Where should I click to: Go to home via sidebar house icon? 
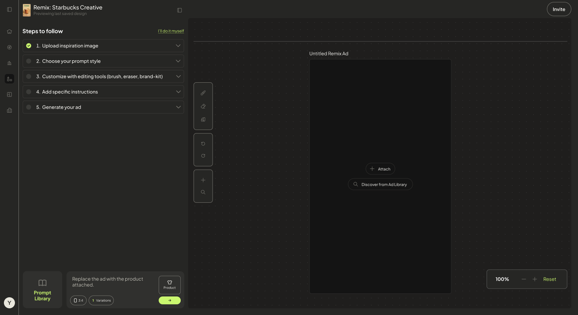9,31
